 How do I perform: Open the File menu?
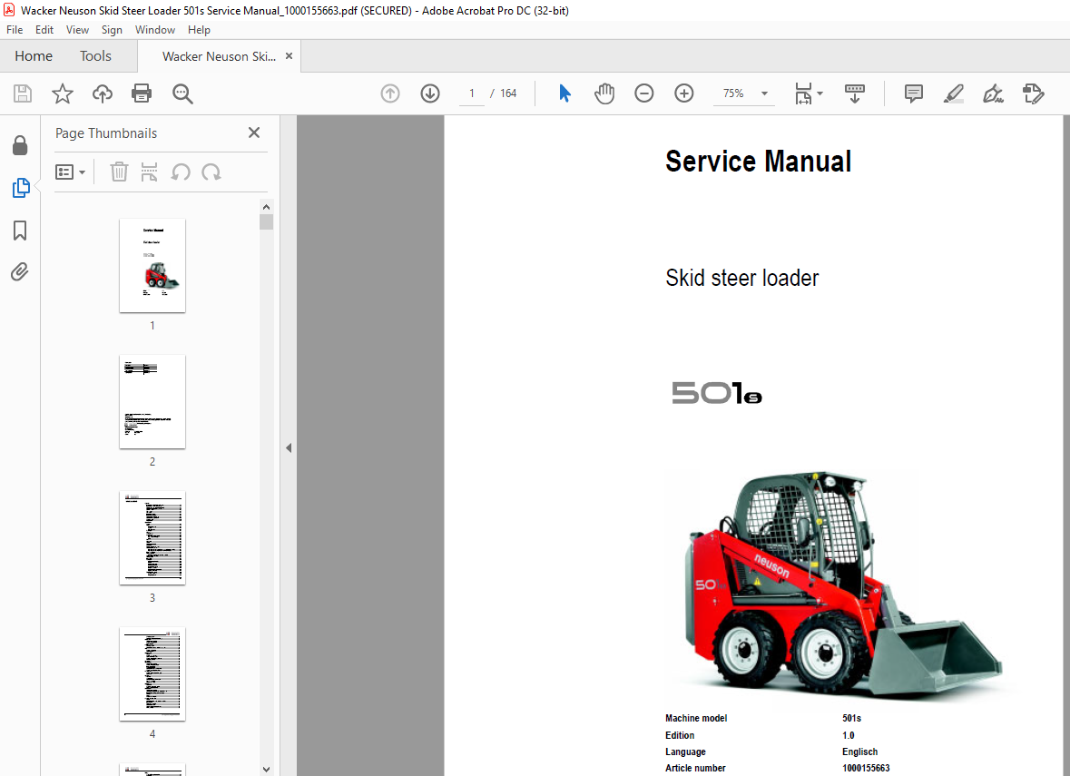[x=15, y=30]
